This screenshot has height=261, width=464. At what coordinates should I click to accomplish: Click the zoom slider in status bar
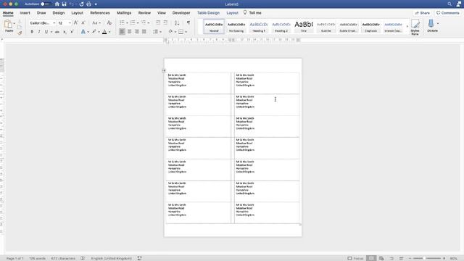point(427,258)
